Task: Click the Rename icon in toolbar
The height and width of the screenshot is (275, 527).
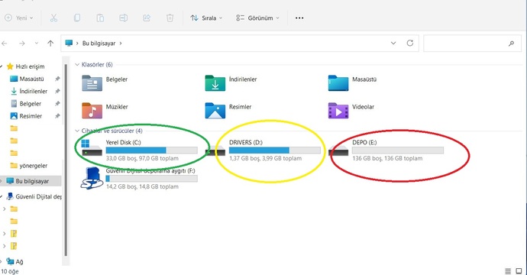Action: tap(123, 18)
